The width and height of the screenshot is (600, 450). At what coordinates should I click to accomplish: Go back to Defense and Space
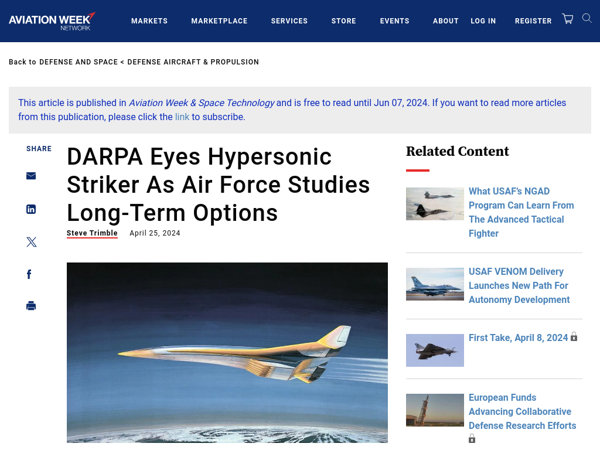pyautogui.click(x=79, y=62)
